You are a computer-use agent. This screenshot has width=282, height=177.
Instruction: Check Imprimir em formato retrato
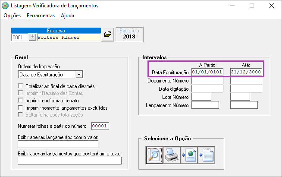[x=21, y=100]
